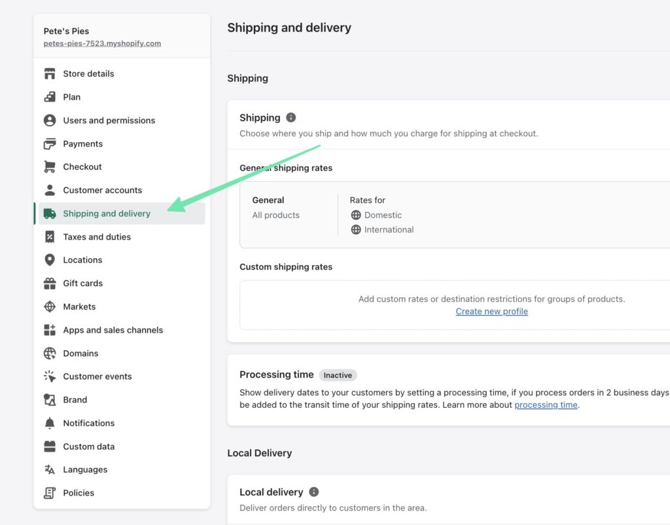
Task: Open the processing time help link
Action: tap(546, 405)
